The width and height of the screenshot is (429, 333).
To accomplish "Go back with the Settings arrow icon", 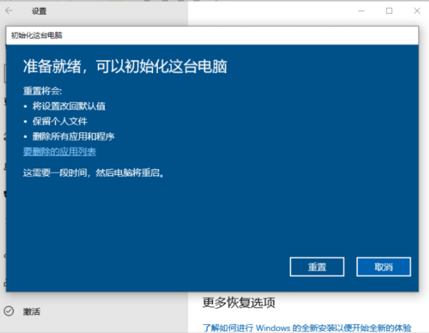I will click(x=9, y=11).
